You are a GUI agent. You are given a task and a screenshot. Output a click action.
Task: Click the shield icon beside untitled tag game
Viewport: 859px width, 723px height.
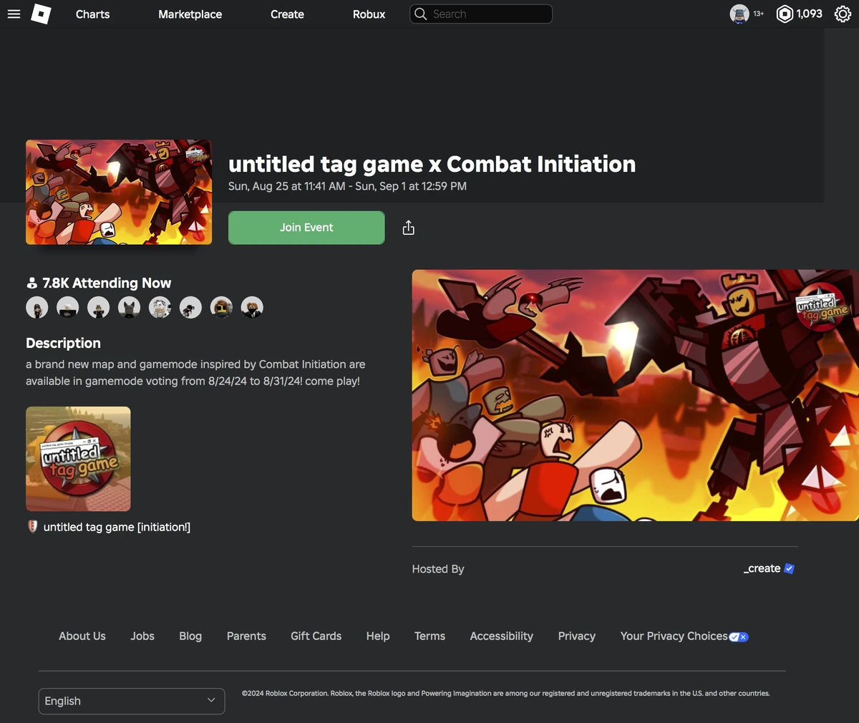(31, 526)
